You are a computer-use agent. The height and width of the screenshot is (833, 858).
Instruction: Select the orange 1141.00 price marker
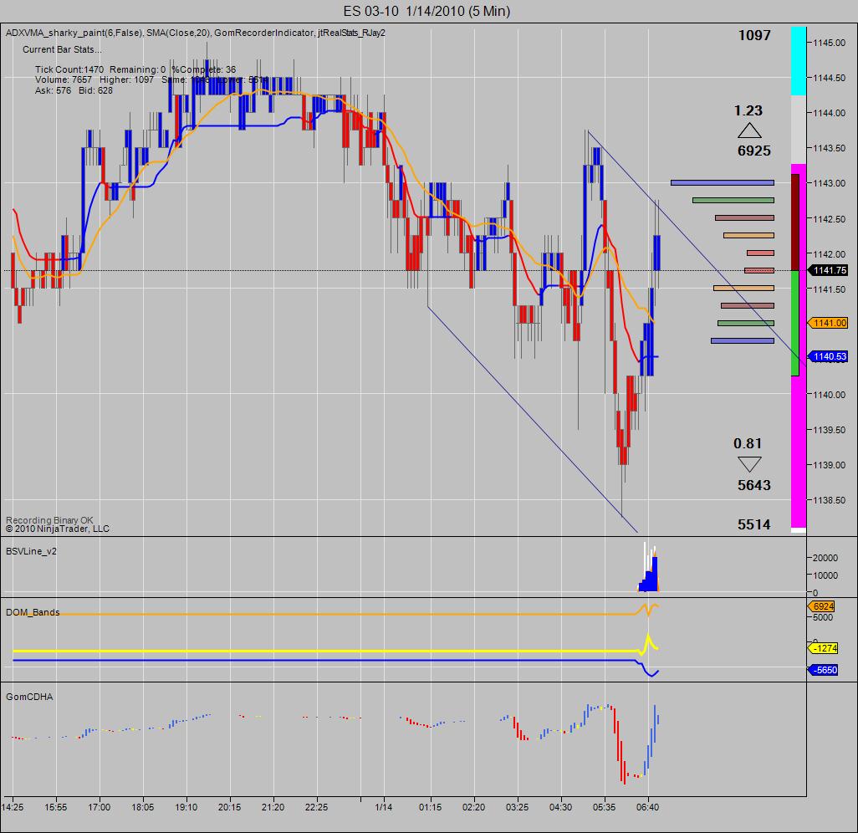pos(829,323)
